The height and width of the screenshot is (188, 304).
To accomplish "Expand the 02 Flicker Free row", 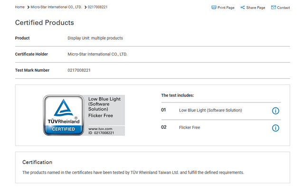I will click(x=221, y=128).
